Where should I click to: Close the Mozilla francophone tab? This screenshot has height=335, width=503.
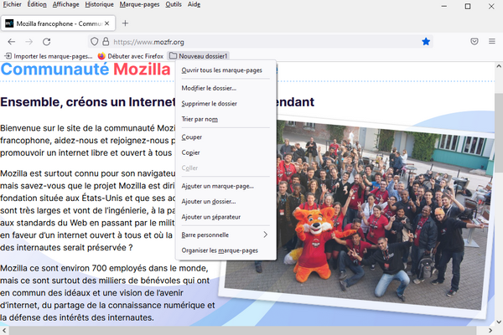[x=106, y=23]
